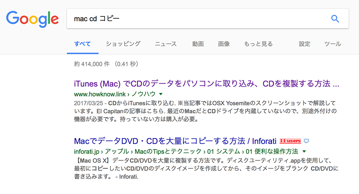Click the inforati.jp breadcrumb URL
Screen dimensions: 359x194
click(186, 151)
